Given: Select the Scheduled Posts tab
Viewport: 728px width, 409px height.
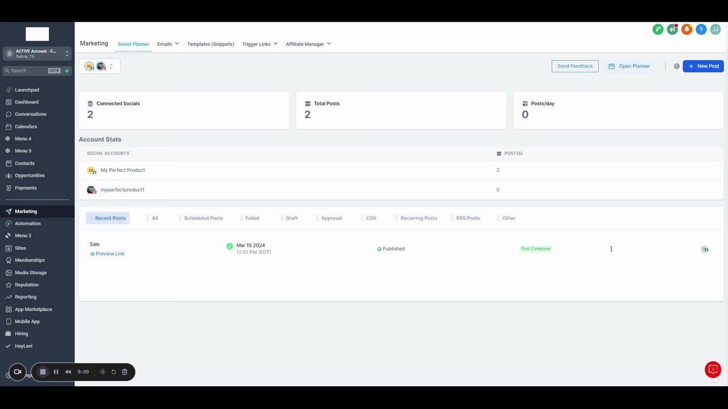Looking at the screenshot, I should pos(201,218).
